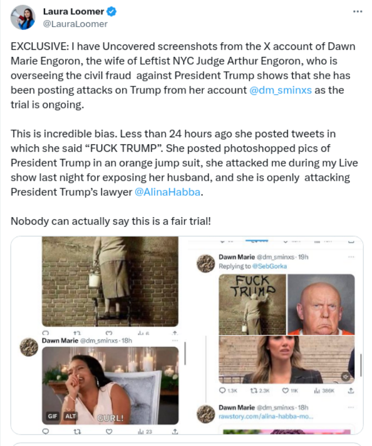Click the blue verified badge beside Laura Loomer
The width and height of the screenshot is (372, 446).
pos(112,11)
